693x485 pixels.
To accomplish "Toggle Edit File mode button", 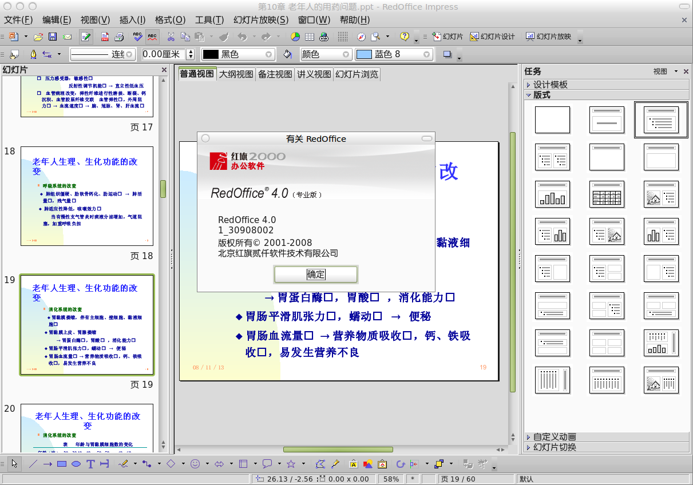I will (x=86, y=37).
